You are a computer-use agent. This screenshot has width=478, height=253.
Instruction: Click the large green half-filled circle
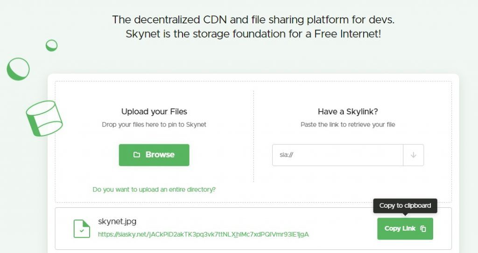pyautogui.click(x=18, y=69)
